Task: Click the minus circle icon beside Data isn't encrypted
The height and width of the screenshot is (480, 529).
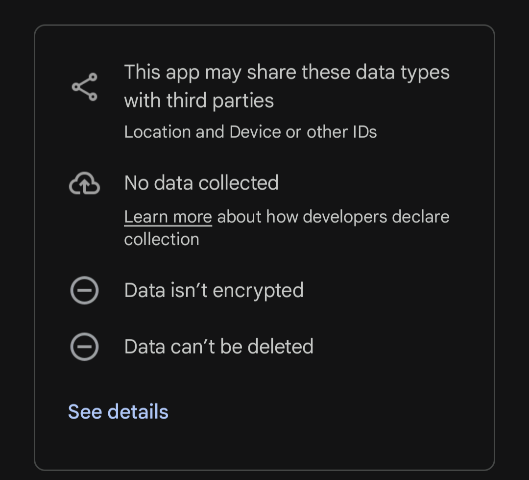Action: point(84,290)
